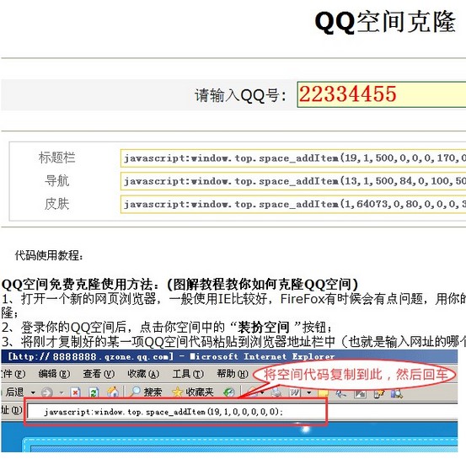The width and height of the screenshot is (466, 459).
Task: Click the bold 装扮空间 text
Action: [x=263, y=328]
